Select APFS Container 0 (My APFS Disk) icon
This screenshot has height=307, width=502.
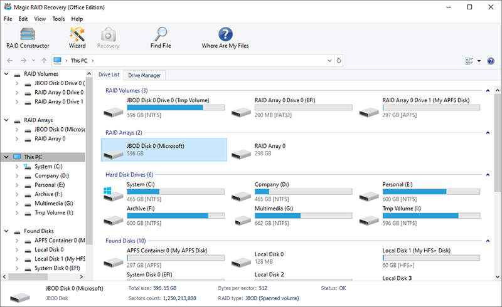(114, 263)
